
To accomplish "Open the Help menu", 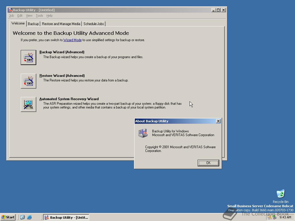I will (49, 16).
